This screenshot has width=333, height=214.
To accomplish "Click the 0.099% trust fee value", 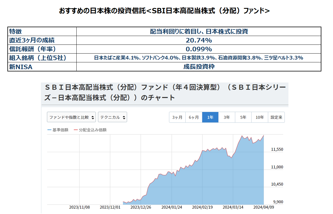I will [199, 49].
